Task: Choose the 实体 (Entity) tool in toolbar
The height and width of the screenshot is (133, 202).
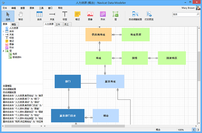Action: pos(40,16)
